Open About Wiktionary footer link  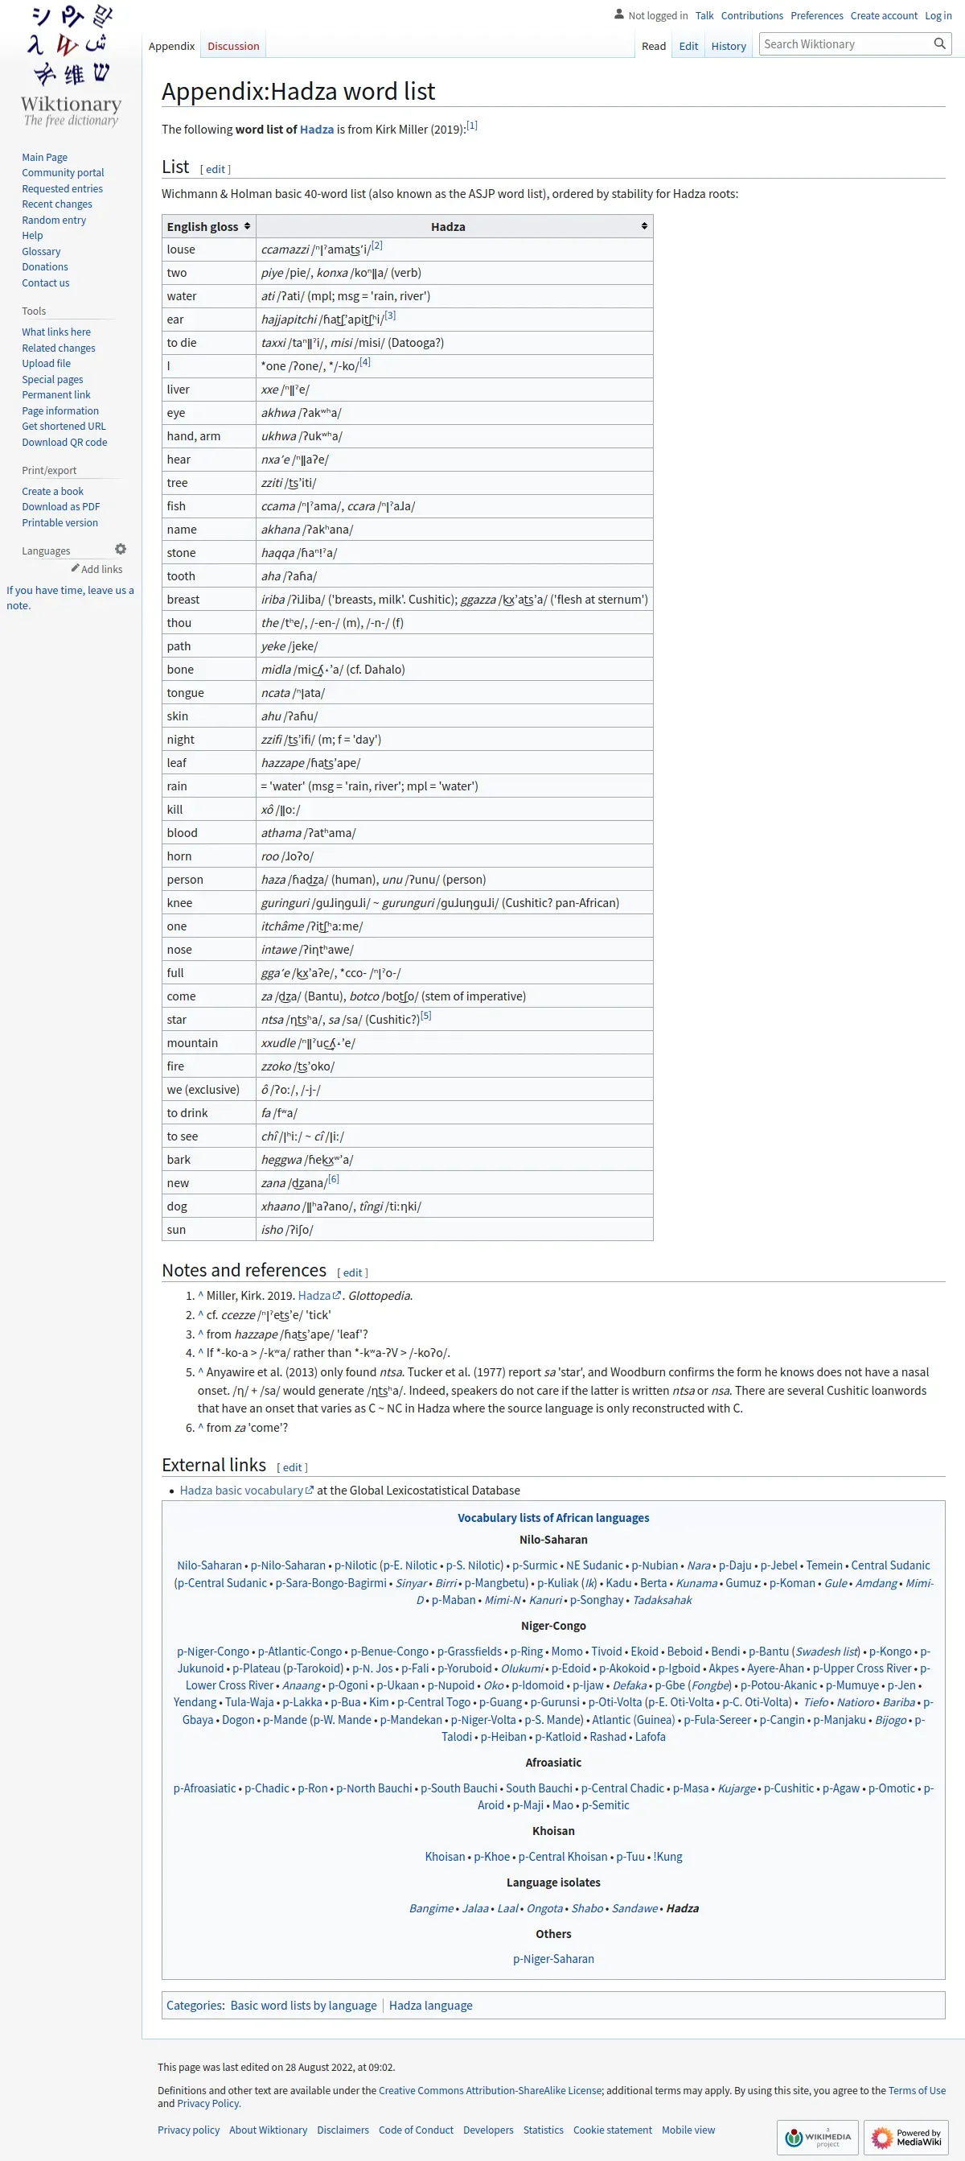269,2130
